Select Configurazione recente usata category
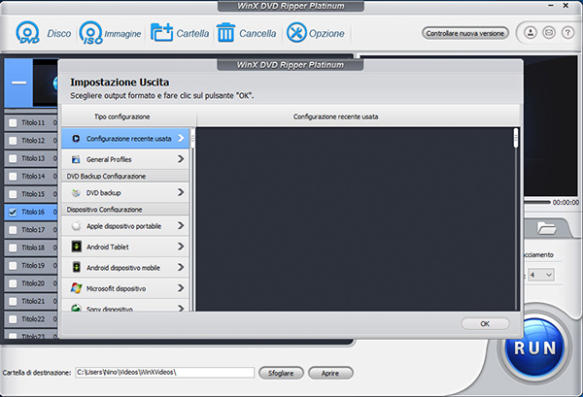583x397 pixels. (125, 139)
